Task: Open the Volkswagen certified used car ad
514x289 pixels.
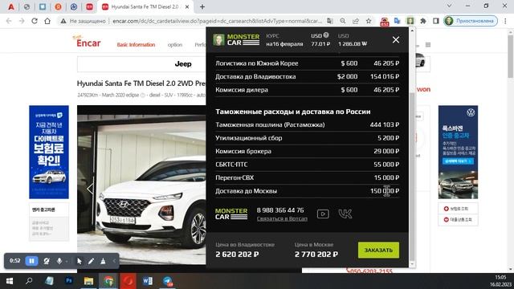Action: click(x=458, y=152)
